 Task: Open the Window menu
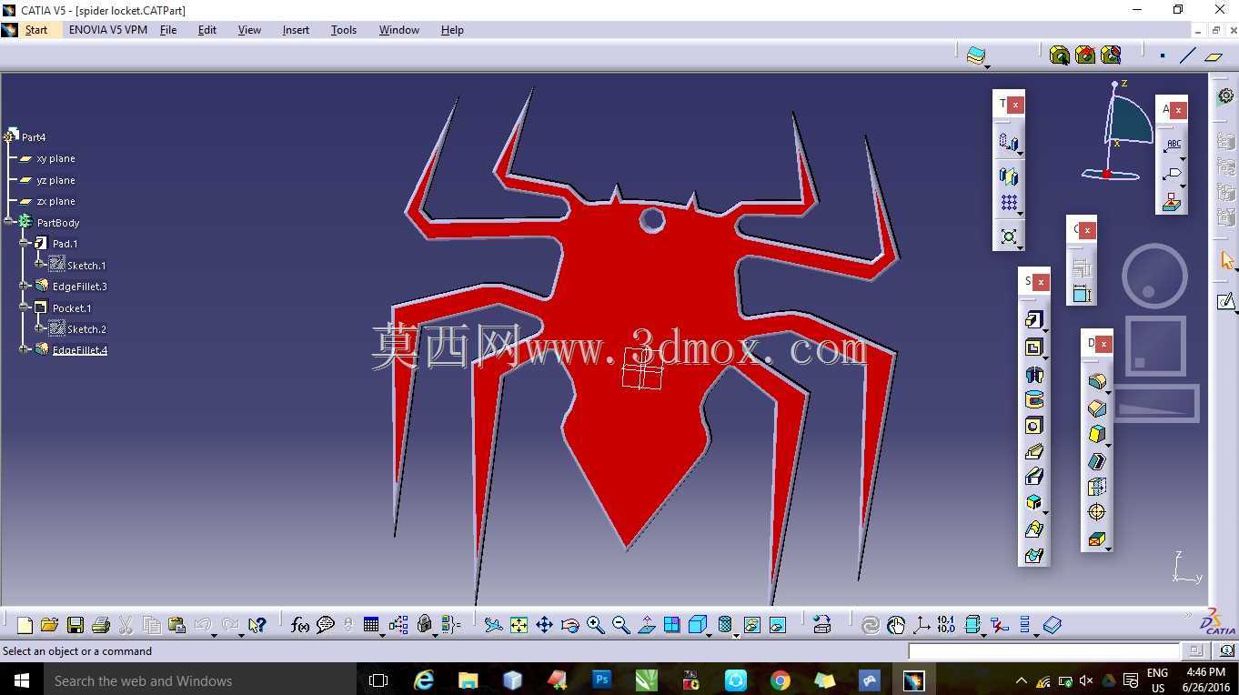tap(399, 30)
